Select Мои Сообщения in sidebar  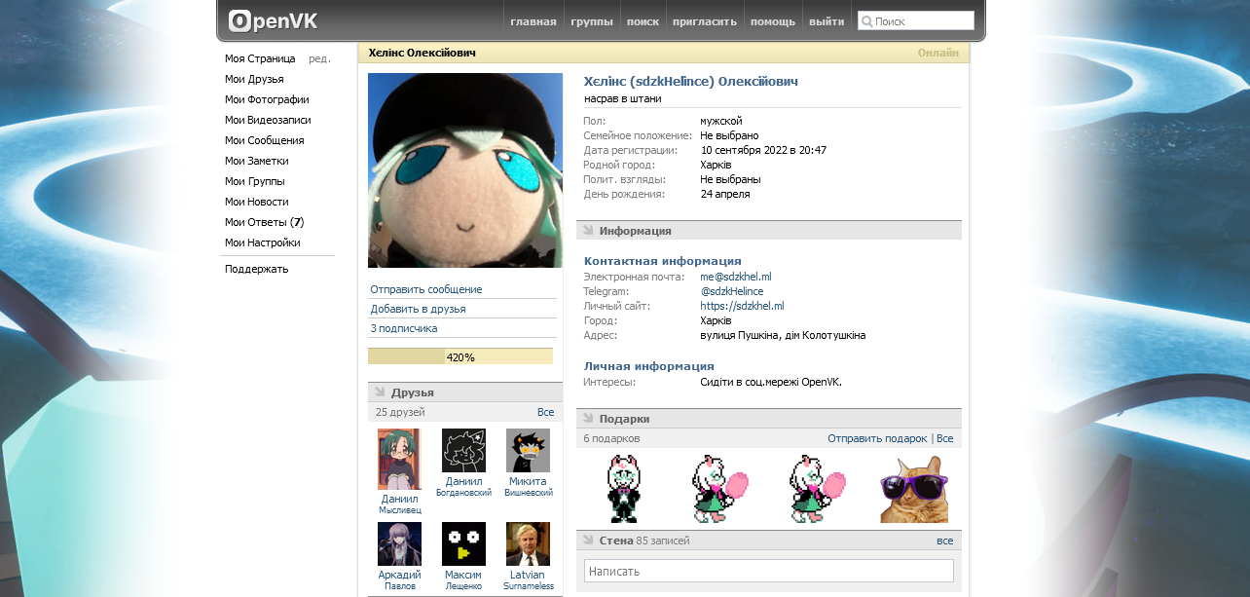coord(264,140)
